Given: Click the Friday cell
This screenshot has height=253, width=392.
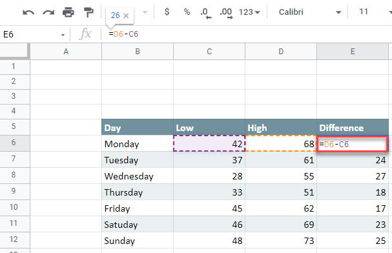Looking at the screenshot, I should (x=138, y=208).
